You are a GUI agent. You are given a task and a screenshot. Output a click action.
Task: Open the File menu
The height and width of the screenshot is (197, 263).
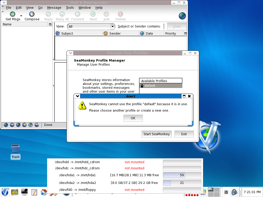pyautogui.click(x=8, y=7)
